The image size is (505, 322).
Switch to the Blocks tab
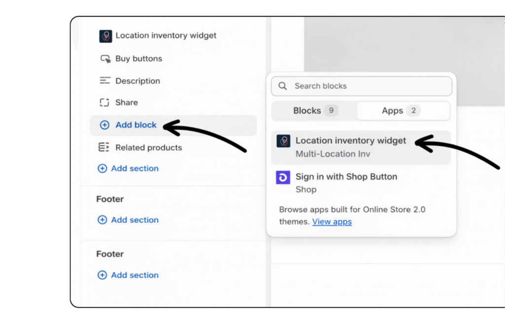click(x=315, y=111)
